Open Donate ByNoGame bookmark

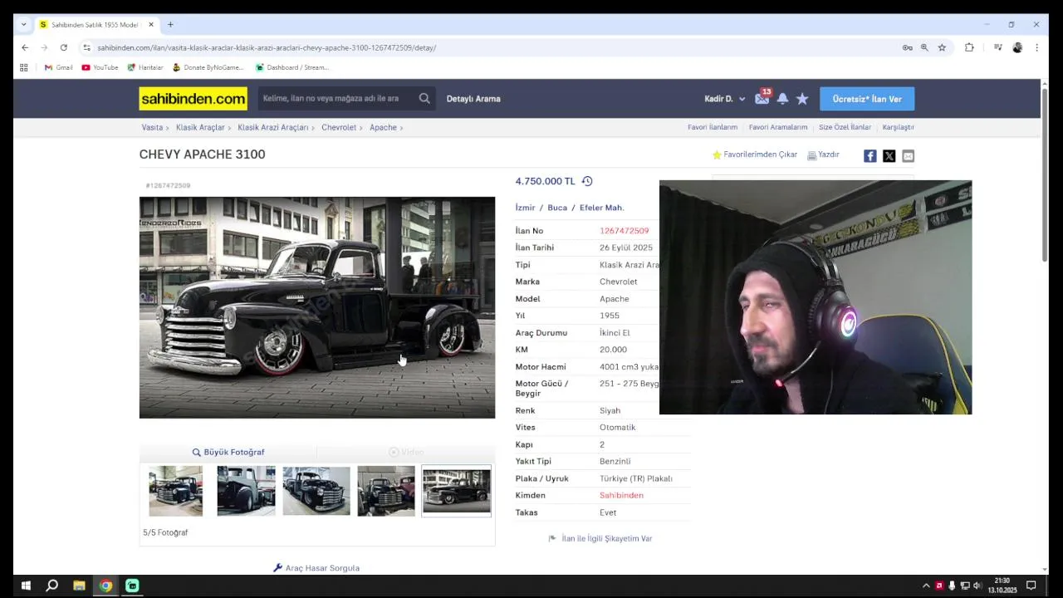point(208,67)
